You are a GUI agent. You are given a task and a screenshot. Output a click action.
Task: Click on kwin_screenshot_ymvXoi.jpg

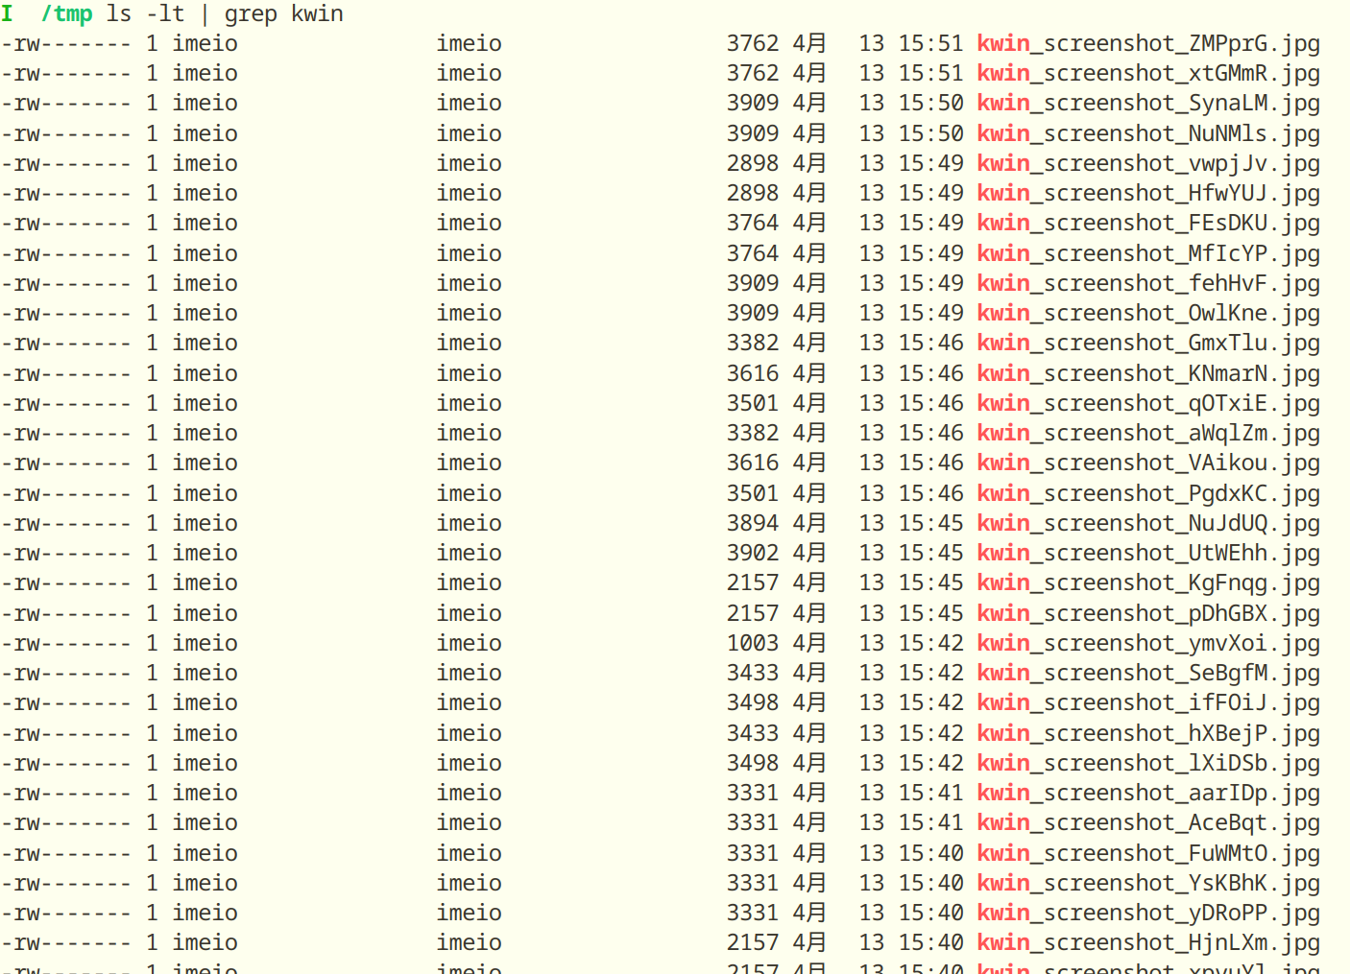tap(1148, 644)
